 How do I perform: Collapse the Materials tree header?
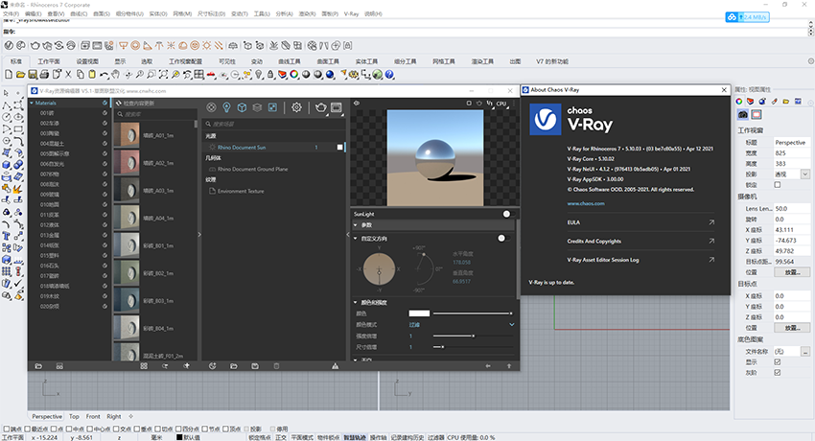click(x=32, y=103)
